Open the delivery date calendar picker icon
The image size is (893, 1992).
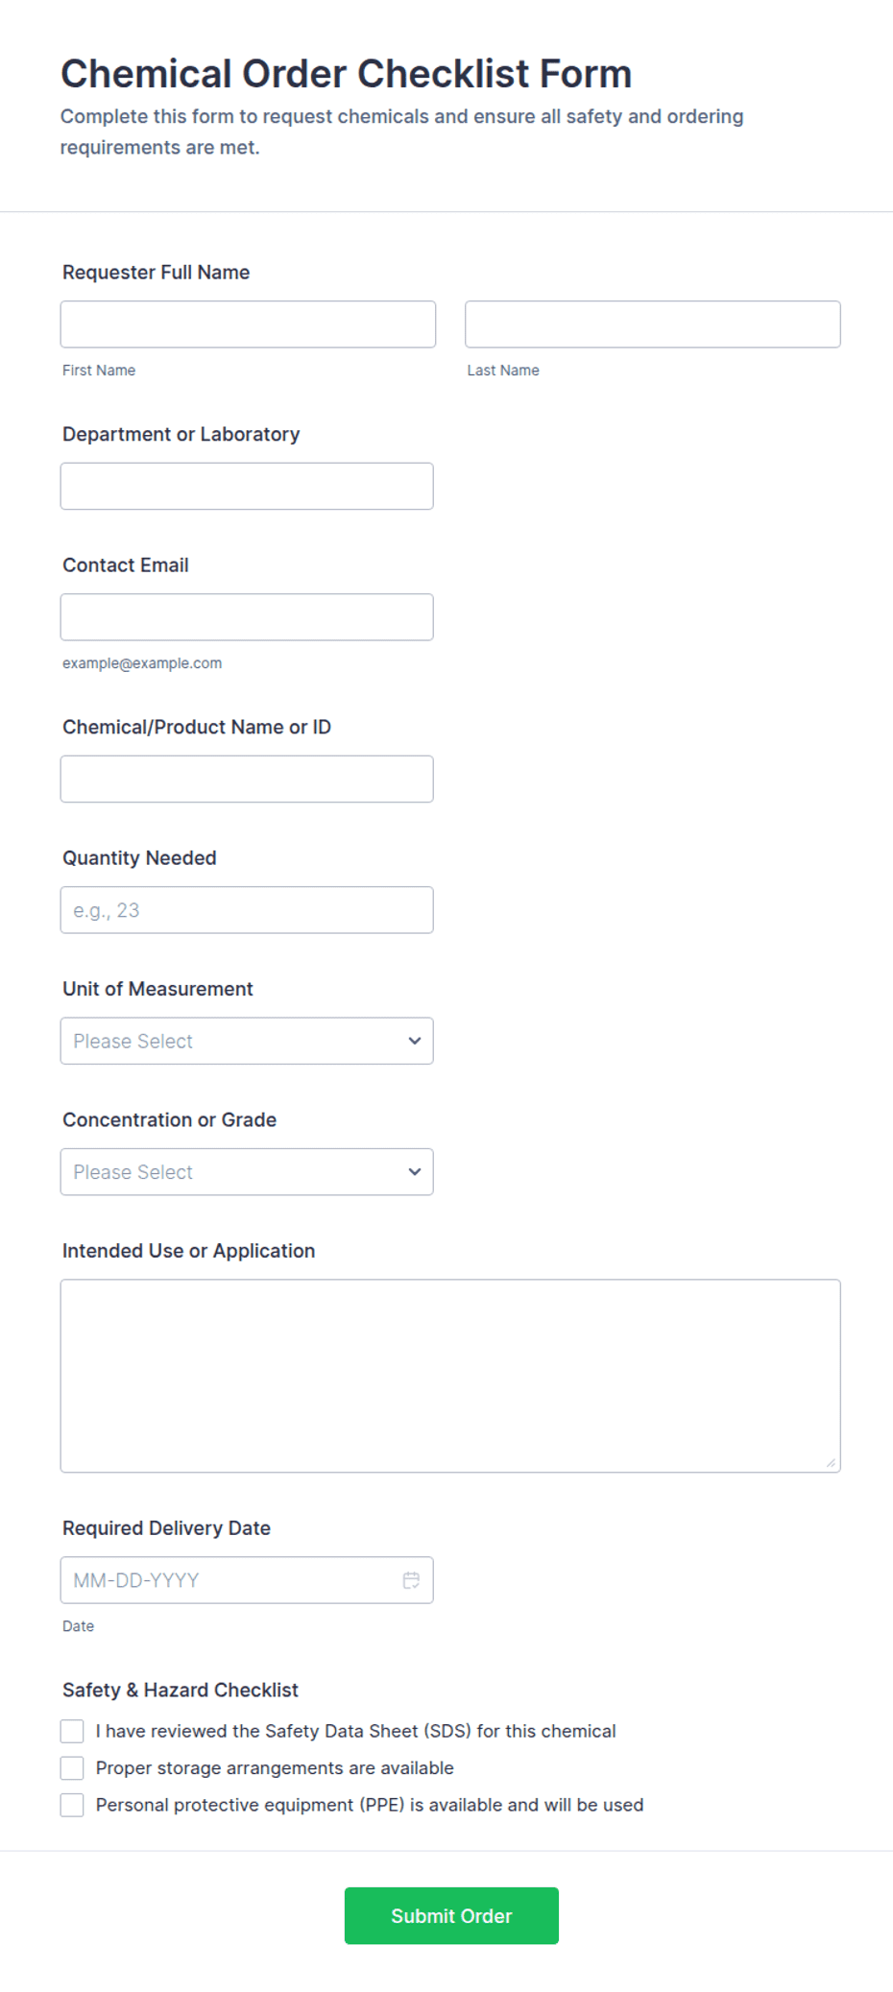tap(411, 1580)
